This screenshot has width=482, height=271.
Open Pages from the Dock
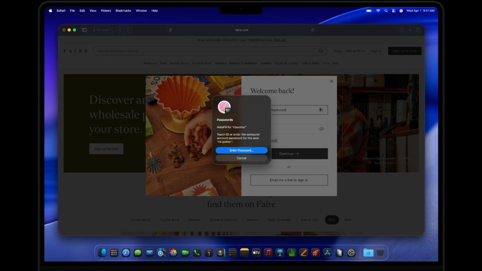coord(304,253)
